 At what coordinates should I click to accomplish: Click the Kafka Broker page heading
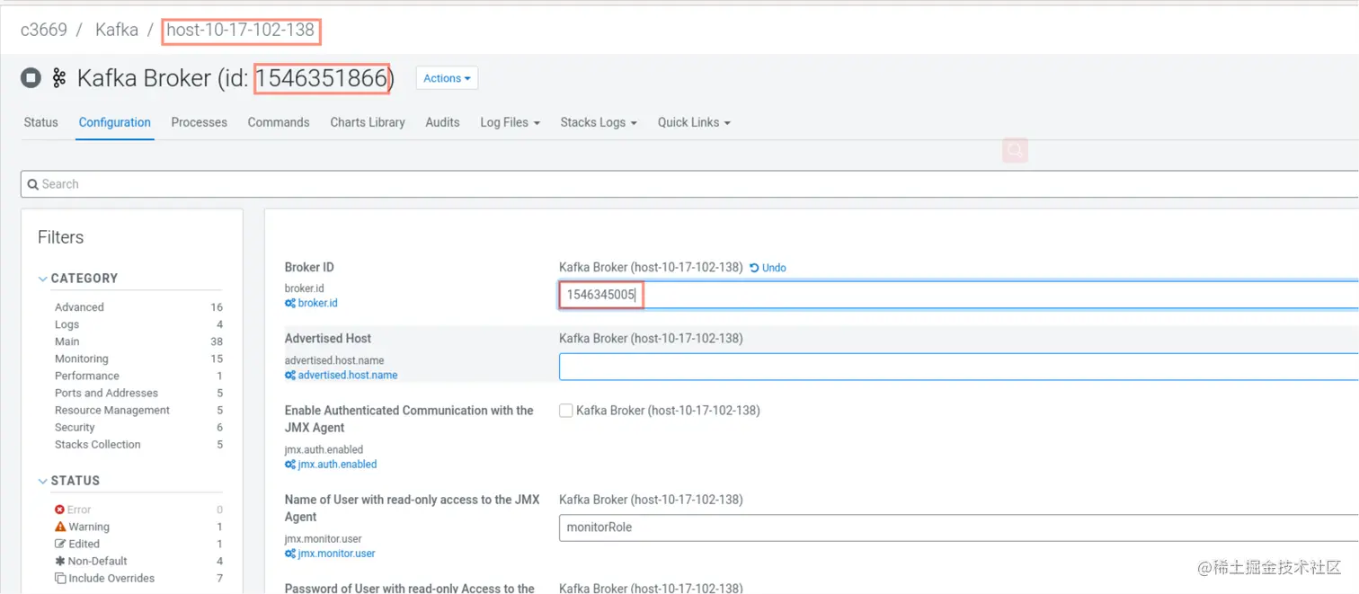coord(235,78)
